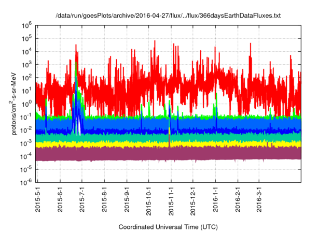
Task: Select the y-axis label protons/cm2-s-sr-MeV
Action: tap(13, 104)
